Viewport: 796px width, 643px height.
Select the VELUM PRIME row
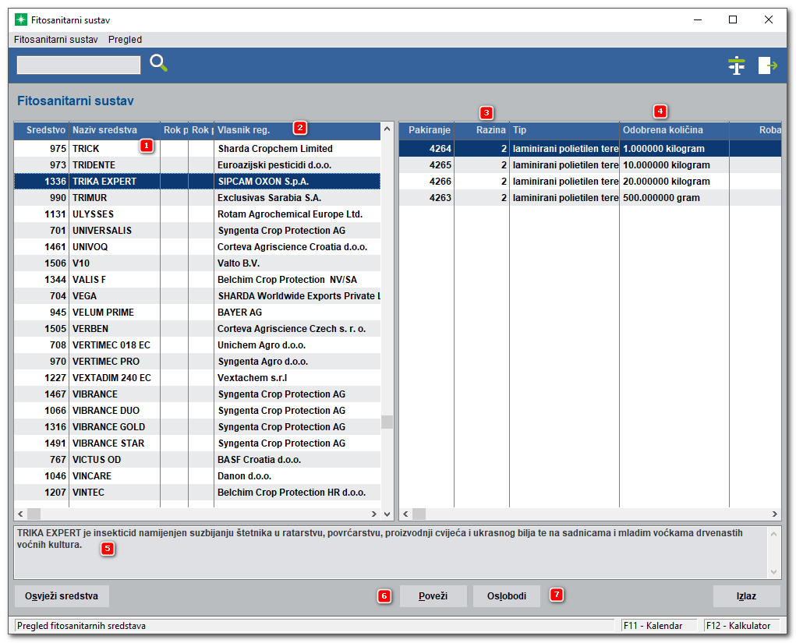coord(197,312)
